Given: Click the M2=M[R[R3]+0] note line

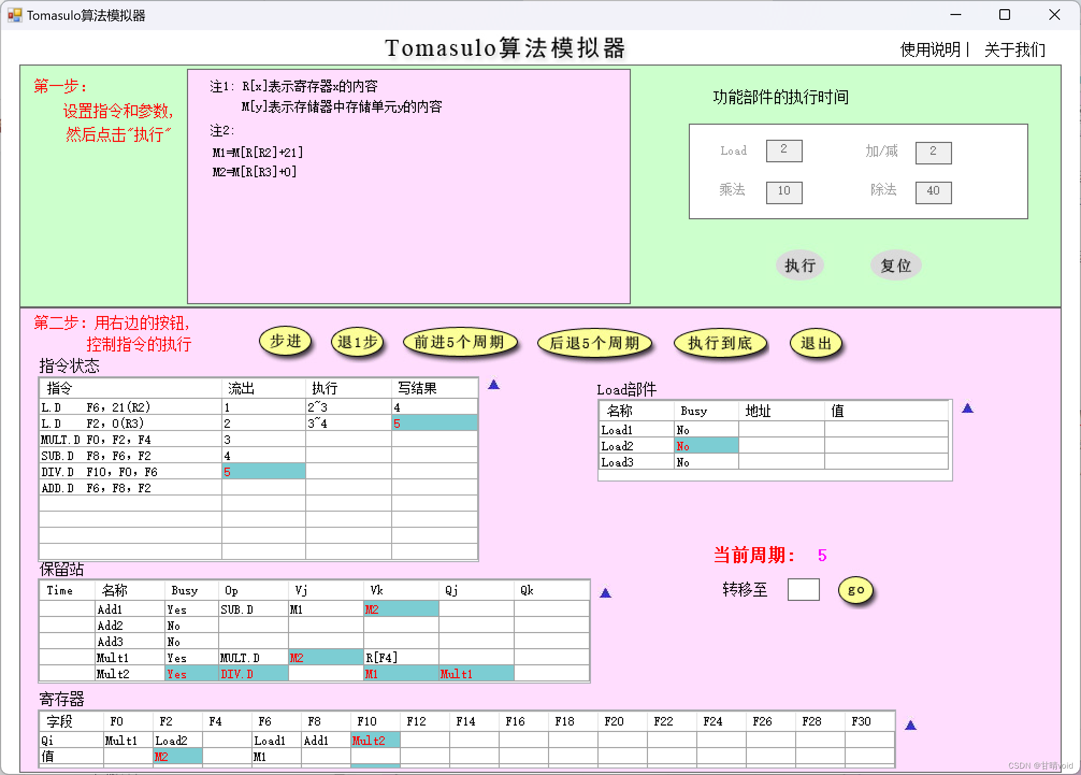Looking at the screenshot, I should [x=254, y=171].
